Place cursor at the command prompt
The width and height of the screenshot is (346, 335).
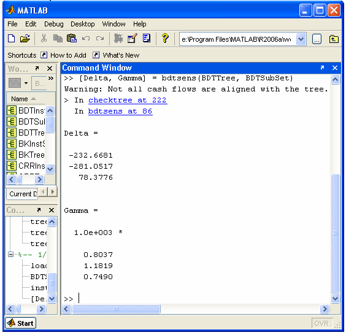79,298
